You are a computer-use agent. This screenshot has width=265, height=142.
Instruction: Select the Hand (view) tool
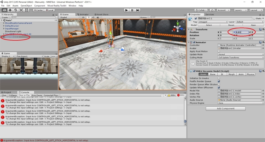5,10
